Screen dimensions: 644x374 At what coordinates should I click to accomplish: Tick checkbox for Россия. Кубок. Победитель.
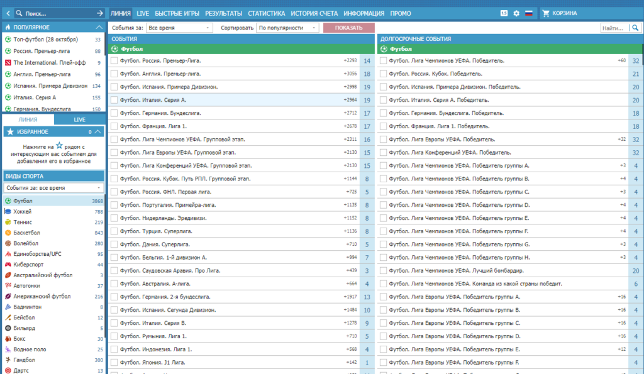point(383,74)
